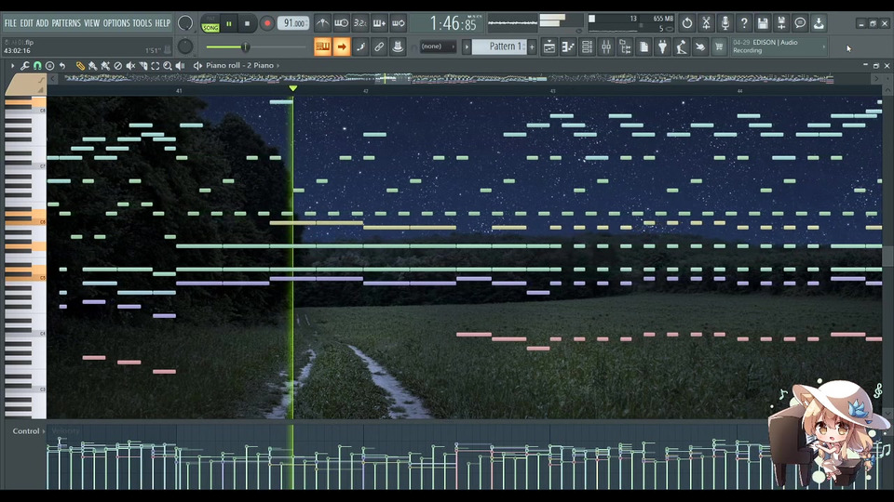Open the Playlist window icon
The height and width of the screenshot is (502, 894).
(x=549, y=46)
